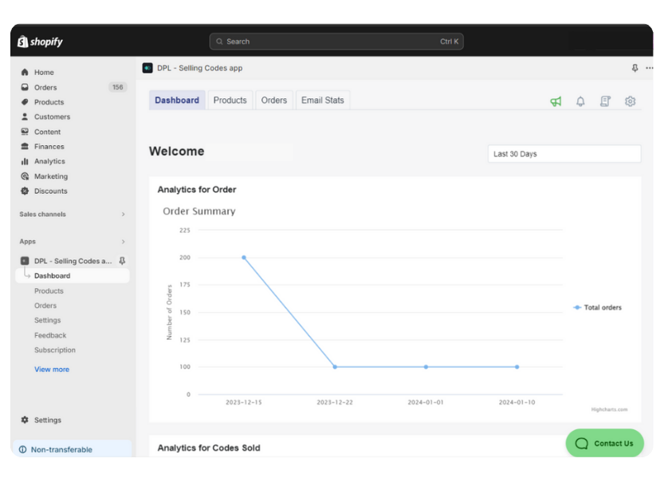The width and height of the screenshot is (664, 490).
Task: Switch to the Email Stats tab
Action: [322, 101]
